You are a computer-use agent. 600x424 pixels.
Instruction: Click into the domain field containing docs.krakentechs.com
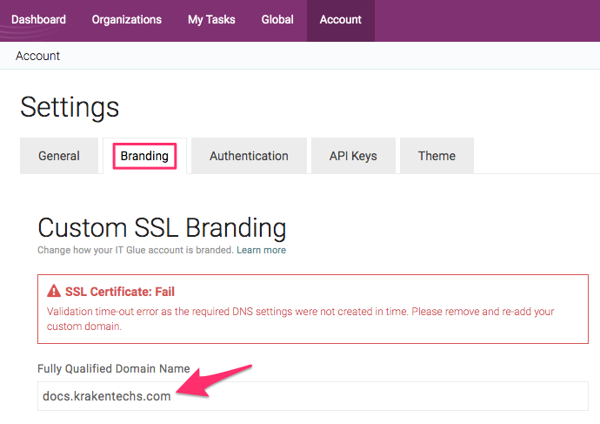coord(313,395)
